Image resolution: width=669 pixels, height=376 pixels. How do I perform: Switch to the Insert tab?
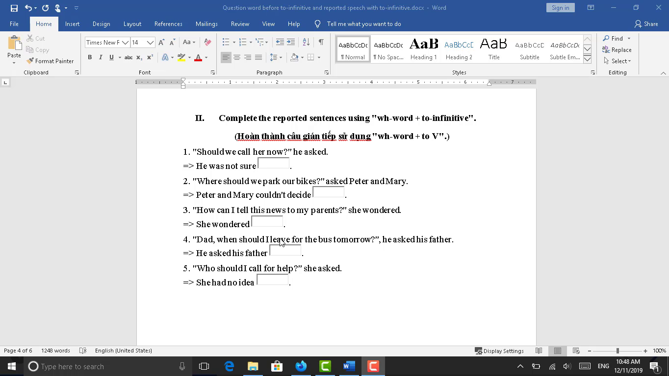[72, 24]
